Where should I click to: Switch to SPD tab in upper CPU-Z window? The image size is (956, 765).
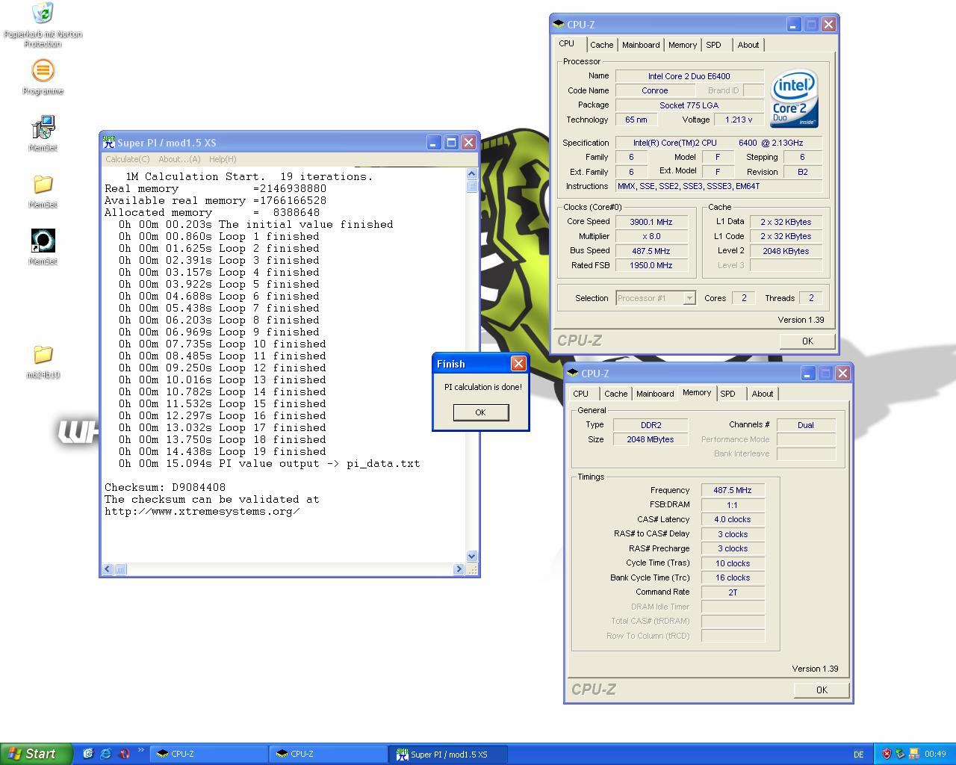point(714,45)
